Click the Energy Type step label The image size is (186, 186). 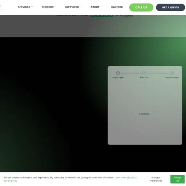tap(118, 77)
